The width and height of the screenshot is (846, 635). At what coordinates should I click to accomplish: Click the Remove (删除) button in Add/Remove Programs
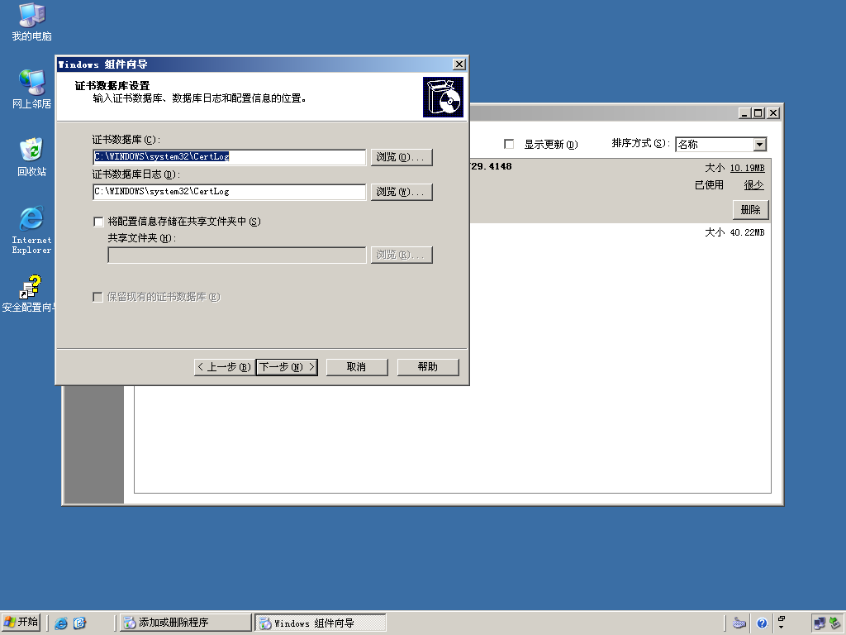(x=750, y=209)
